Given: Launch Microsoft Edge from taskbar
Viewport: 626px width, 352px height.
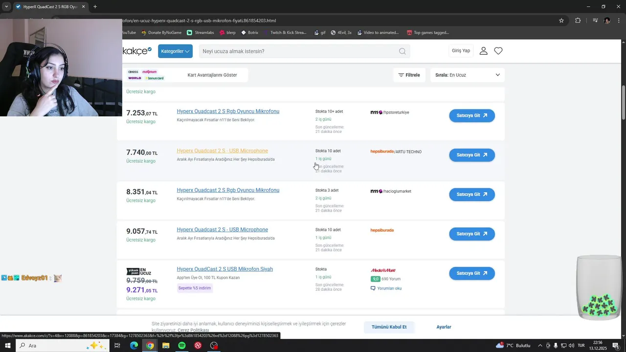Looking at the screenshot, I should coord(134,346).
